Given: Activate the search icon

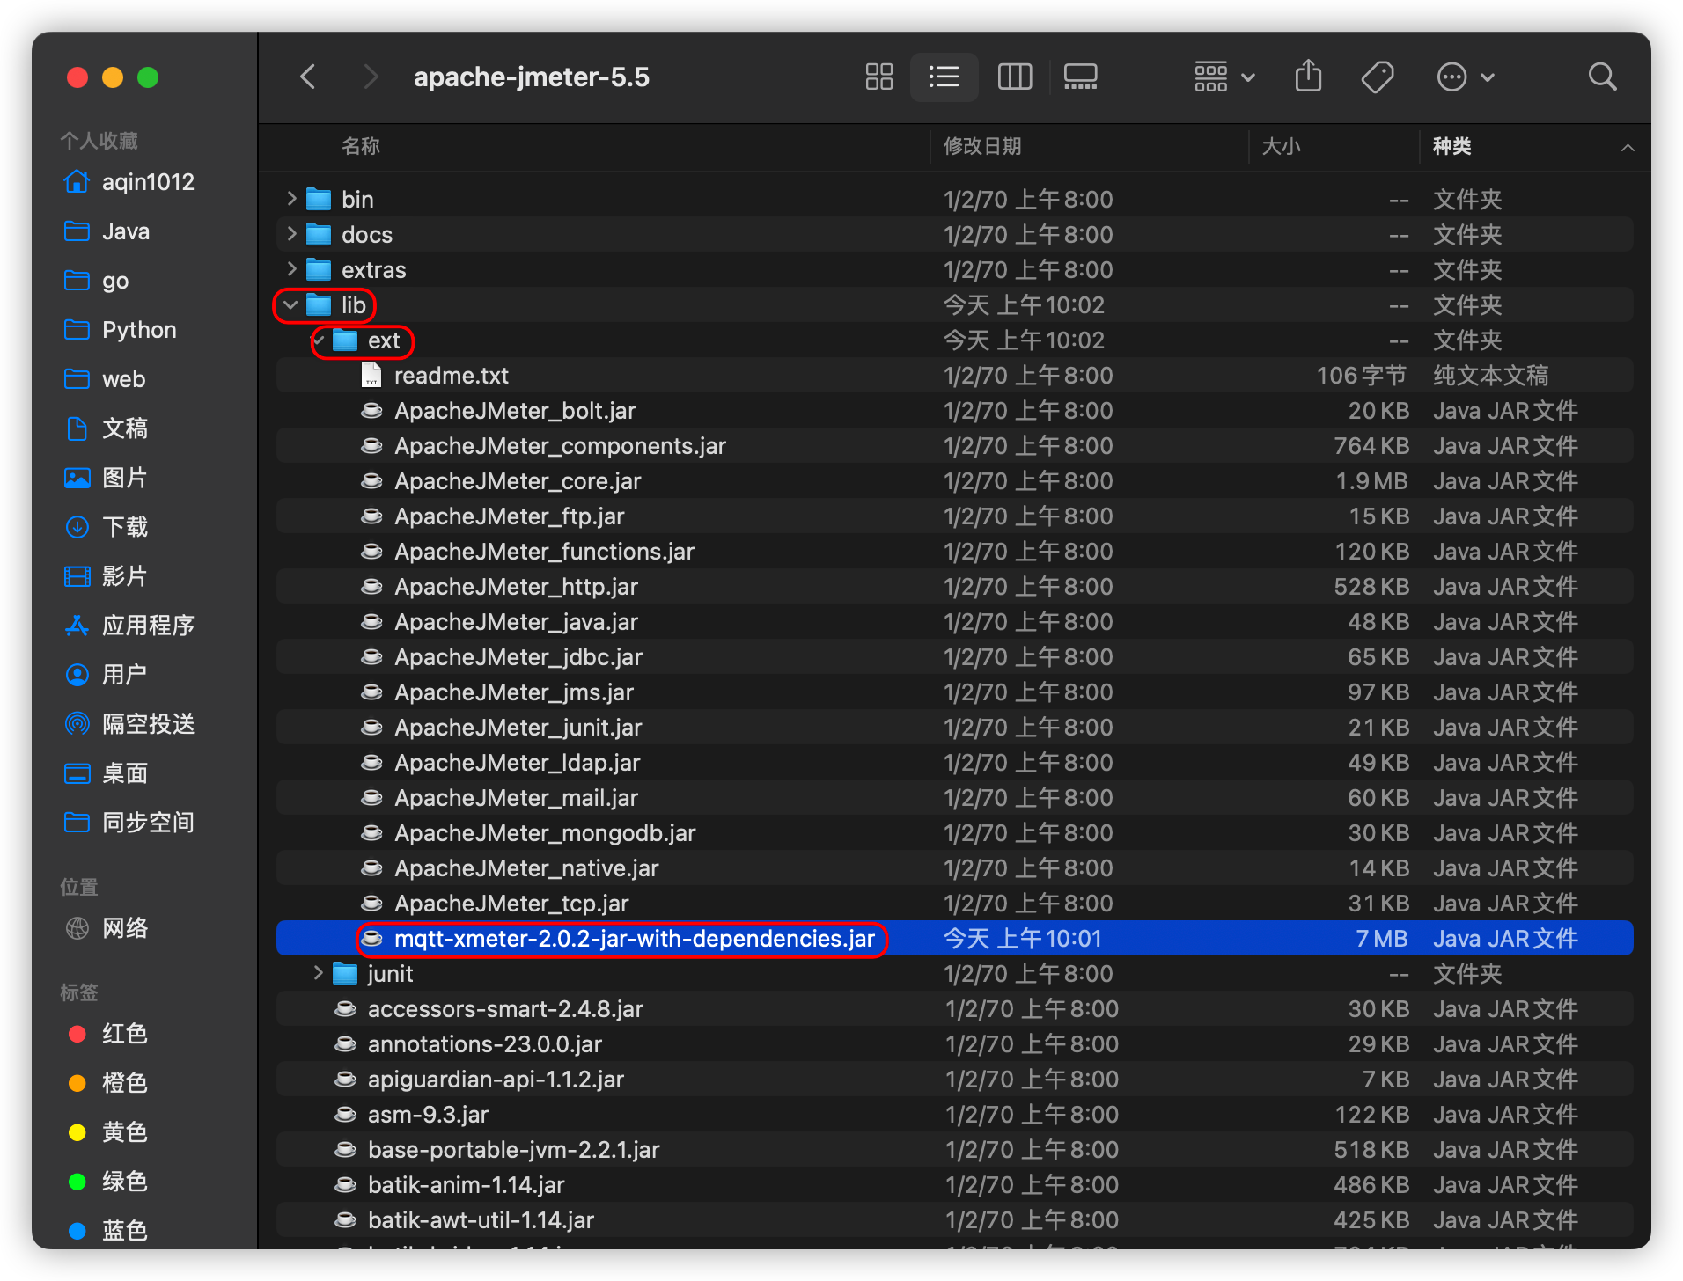Looking at the screenshot, I should pos(1602,77).
